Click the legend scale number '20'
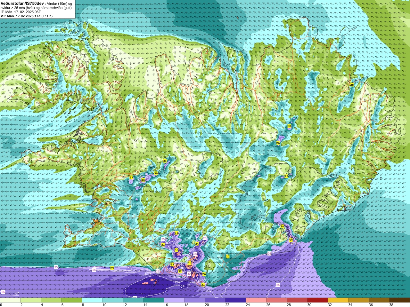This screenshot has width=410, height=307. (x=207, y=305)
